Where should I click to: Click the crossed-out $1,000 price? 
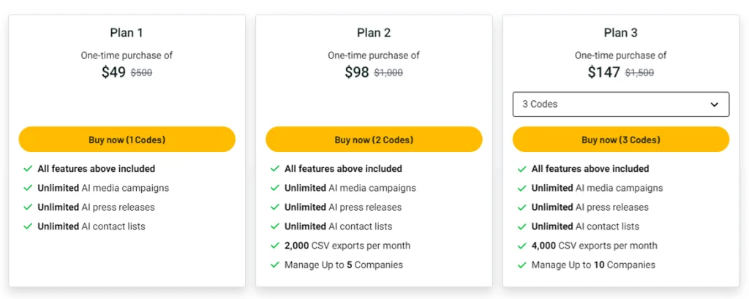(x=388, y=73)
